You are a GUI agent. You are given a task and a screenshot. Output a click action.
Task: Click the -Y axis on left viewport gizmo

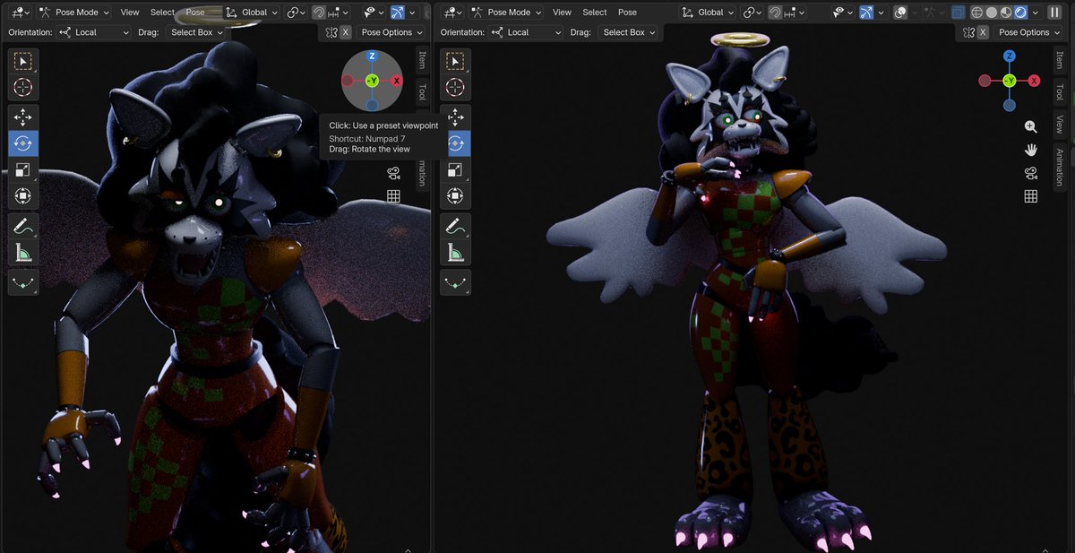pos(372,81)
